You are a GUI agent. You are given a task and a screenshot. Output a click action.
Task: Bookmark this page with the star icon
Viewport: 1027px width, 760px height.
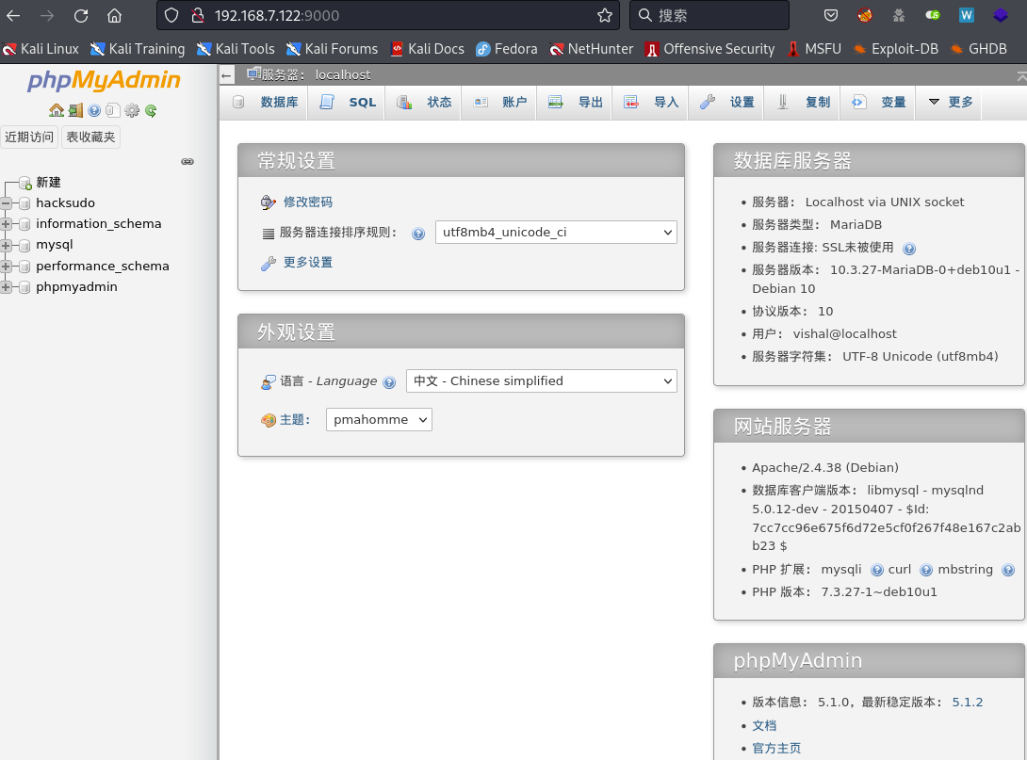[605, 16]
